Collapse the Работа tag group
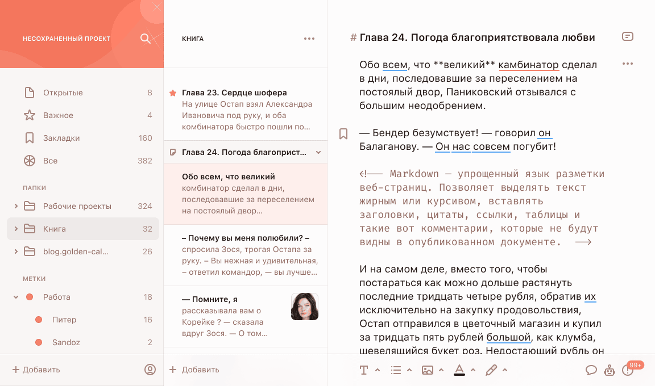Image resolution: width=655 pixels, height=386 pixels. pyautogui.click(x=16, y=297)
